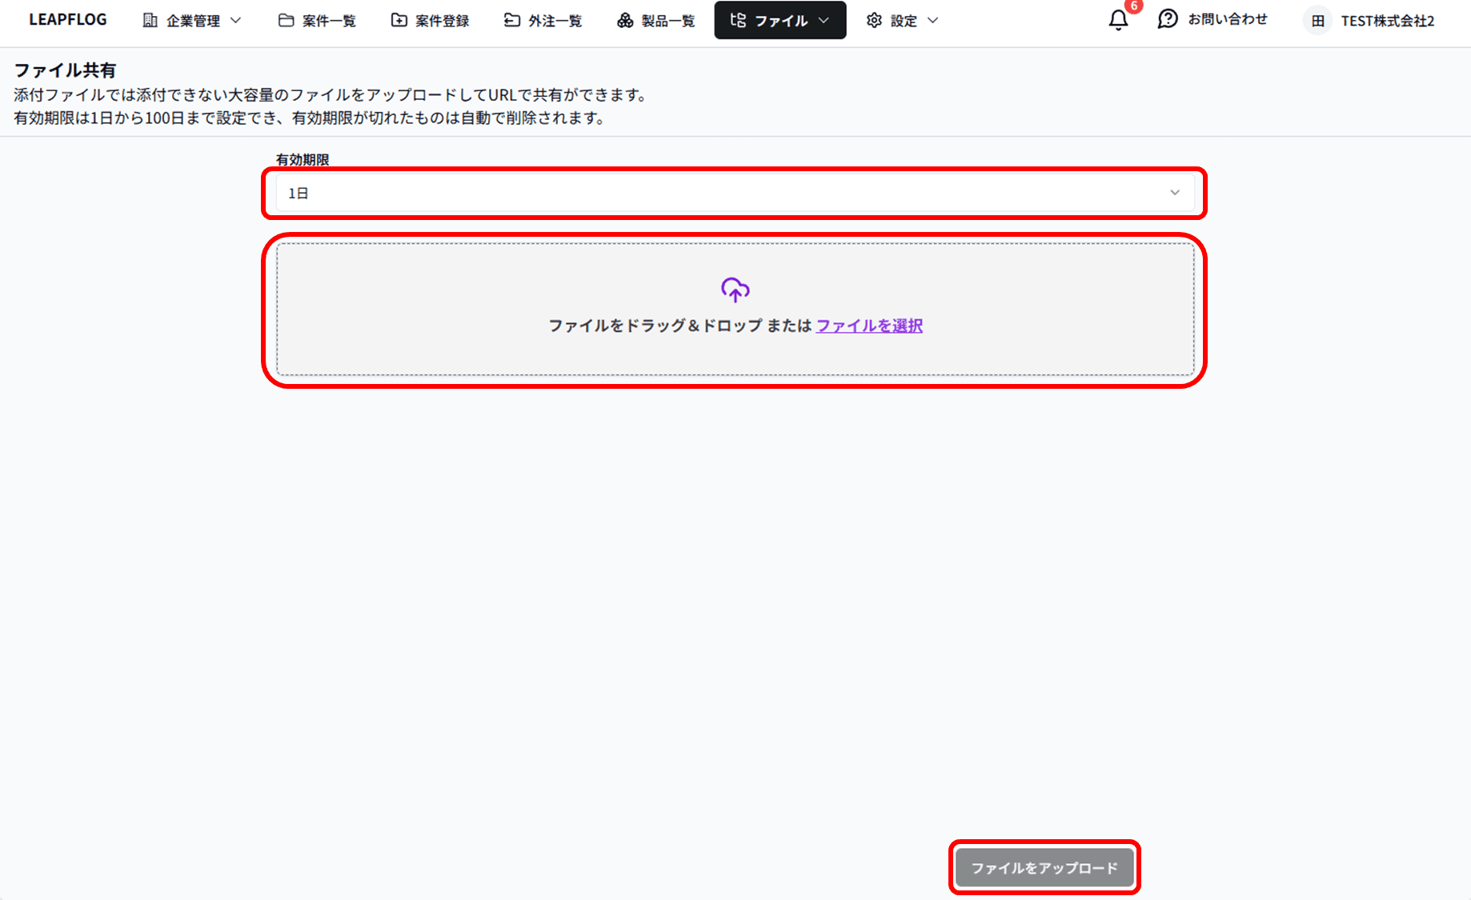1471x900 pixels.
Task: Click the notification bell icon
Action: pos(1118,20)
